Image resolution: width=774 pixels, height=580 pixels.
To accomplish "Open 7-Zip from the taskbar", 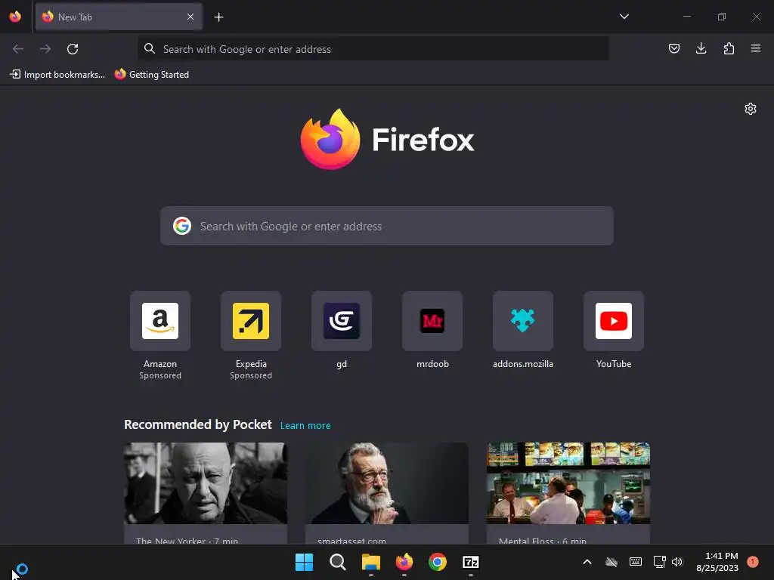I will point(471,562).
